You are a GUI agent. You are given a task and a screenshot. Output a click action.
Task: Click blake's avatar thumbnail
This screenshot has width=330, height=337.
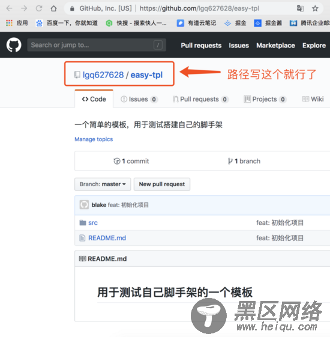pyautogui.click(x=84, y=205)
